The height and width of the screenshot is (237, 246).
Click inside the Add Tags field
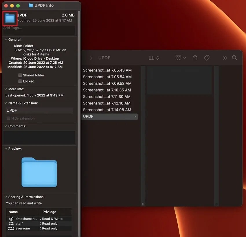(39, 29)
